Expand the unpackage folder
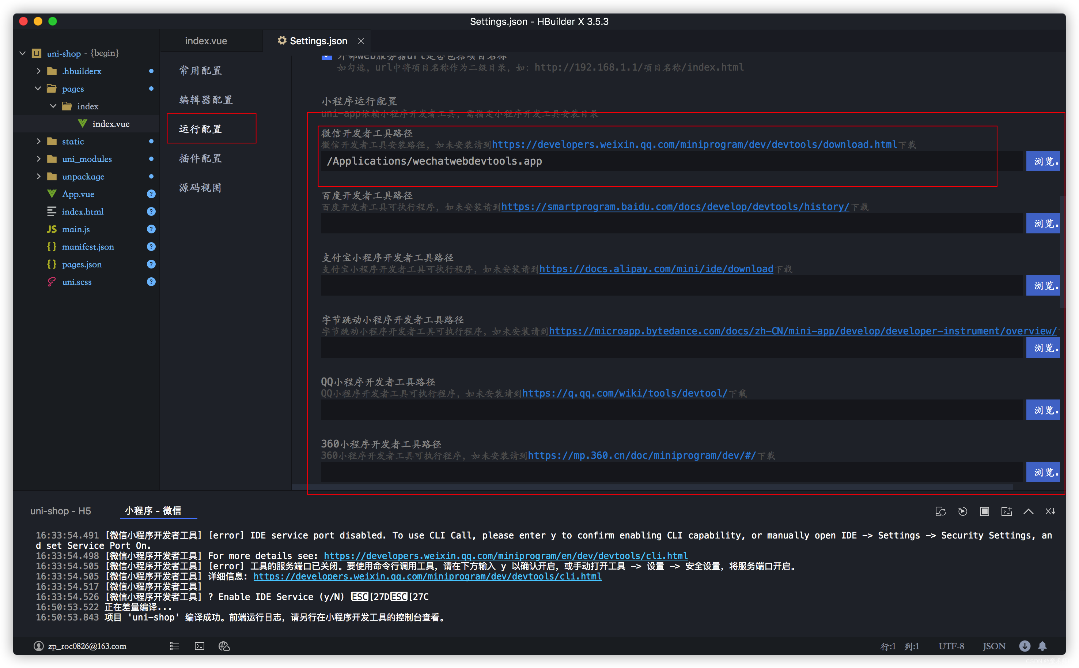This screenshot has width=1079, height=668. 38,176
